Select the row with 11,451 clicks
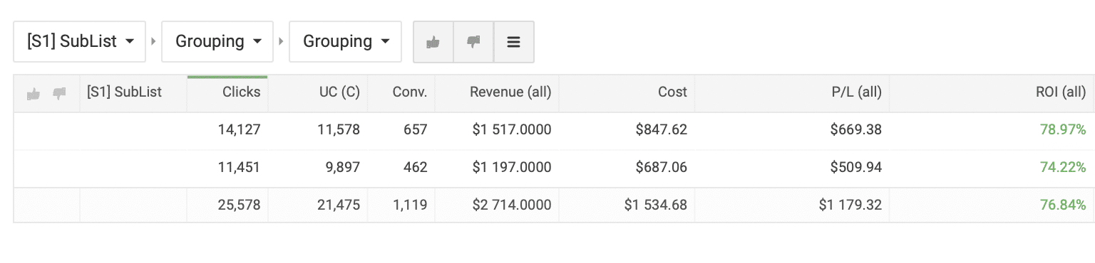1095x263 pixels. (554, 168)
